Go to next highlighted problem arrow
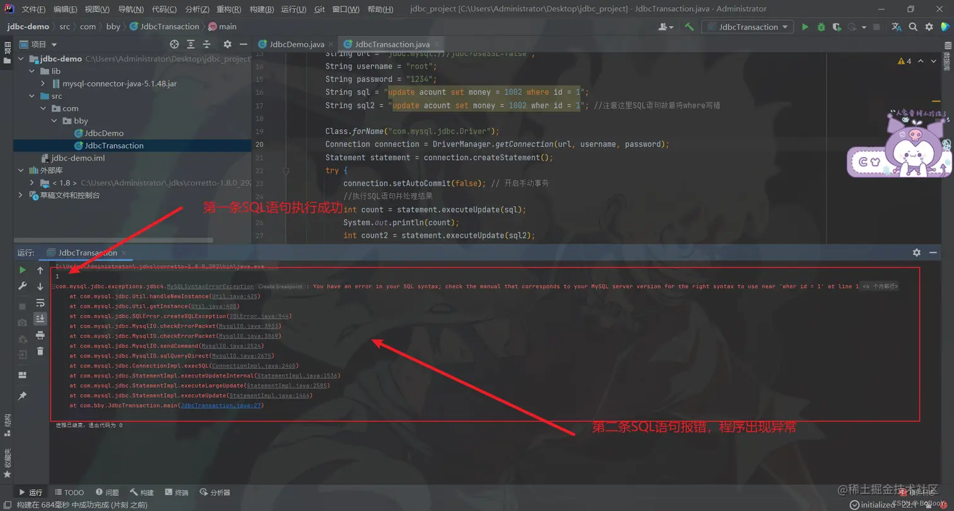Screen dimensions: 954x511 click(x=934, y=61)
